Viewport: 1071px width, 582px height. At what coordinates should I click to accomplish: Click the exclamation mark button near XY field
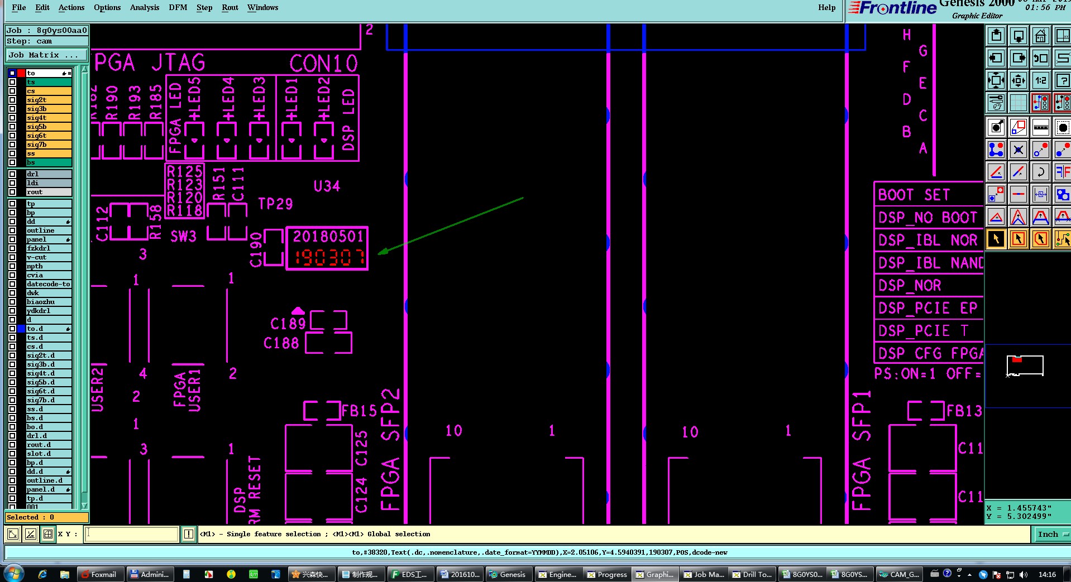click(189, 534)
